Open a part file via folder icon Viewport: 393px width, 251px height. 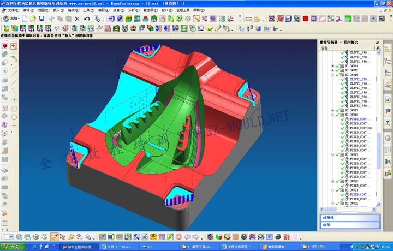point(33,19)
